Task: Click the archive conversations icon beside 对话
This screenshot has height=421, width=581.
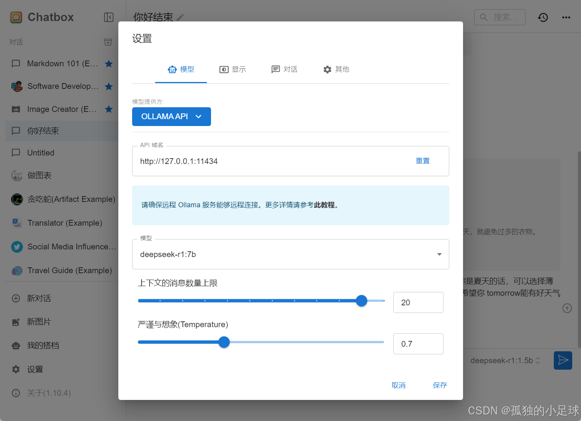Action: 108,42
